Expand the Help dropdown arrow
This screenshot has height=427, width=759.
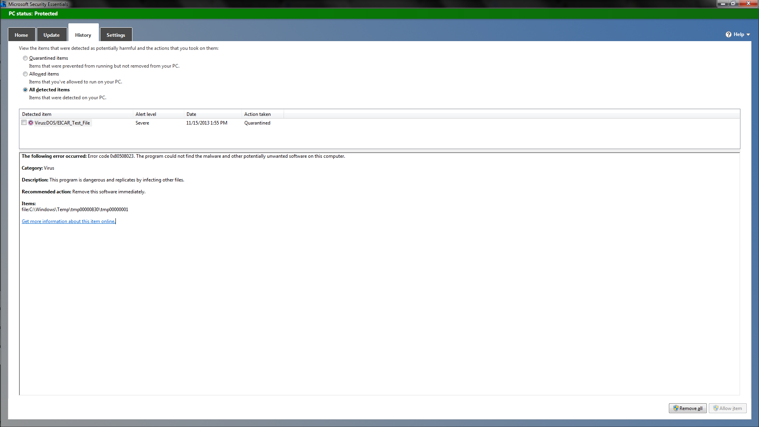[748, 35]
